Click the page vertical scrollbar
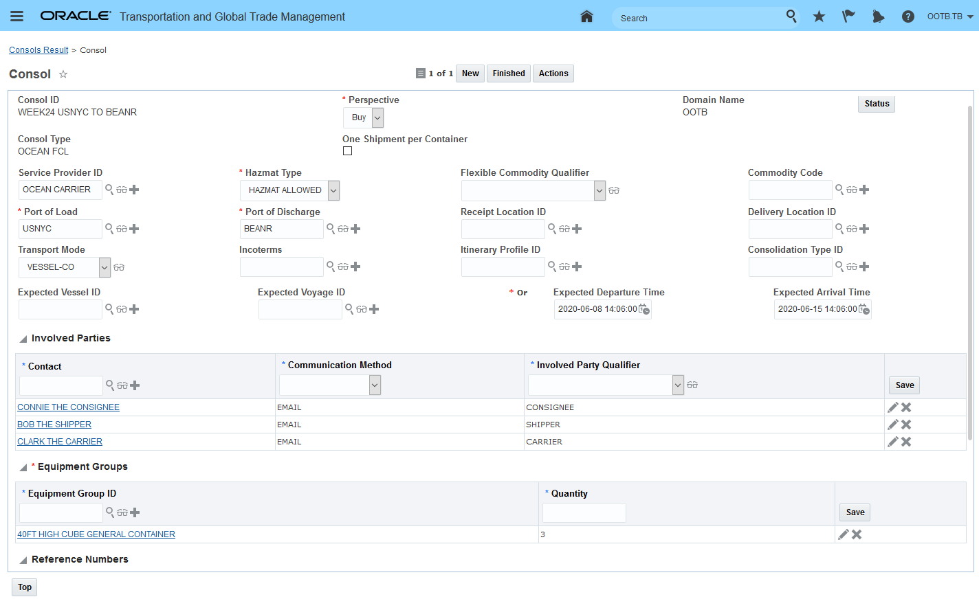 pyautogui.click(x=970, y=271)
